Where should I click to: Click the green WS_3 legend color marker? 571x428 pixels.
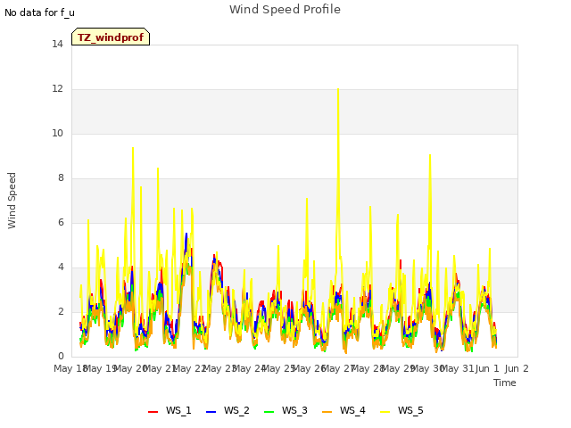coord(269,412)
